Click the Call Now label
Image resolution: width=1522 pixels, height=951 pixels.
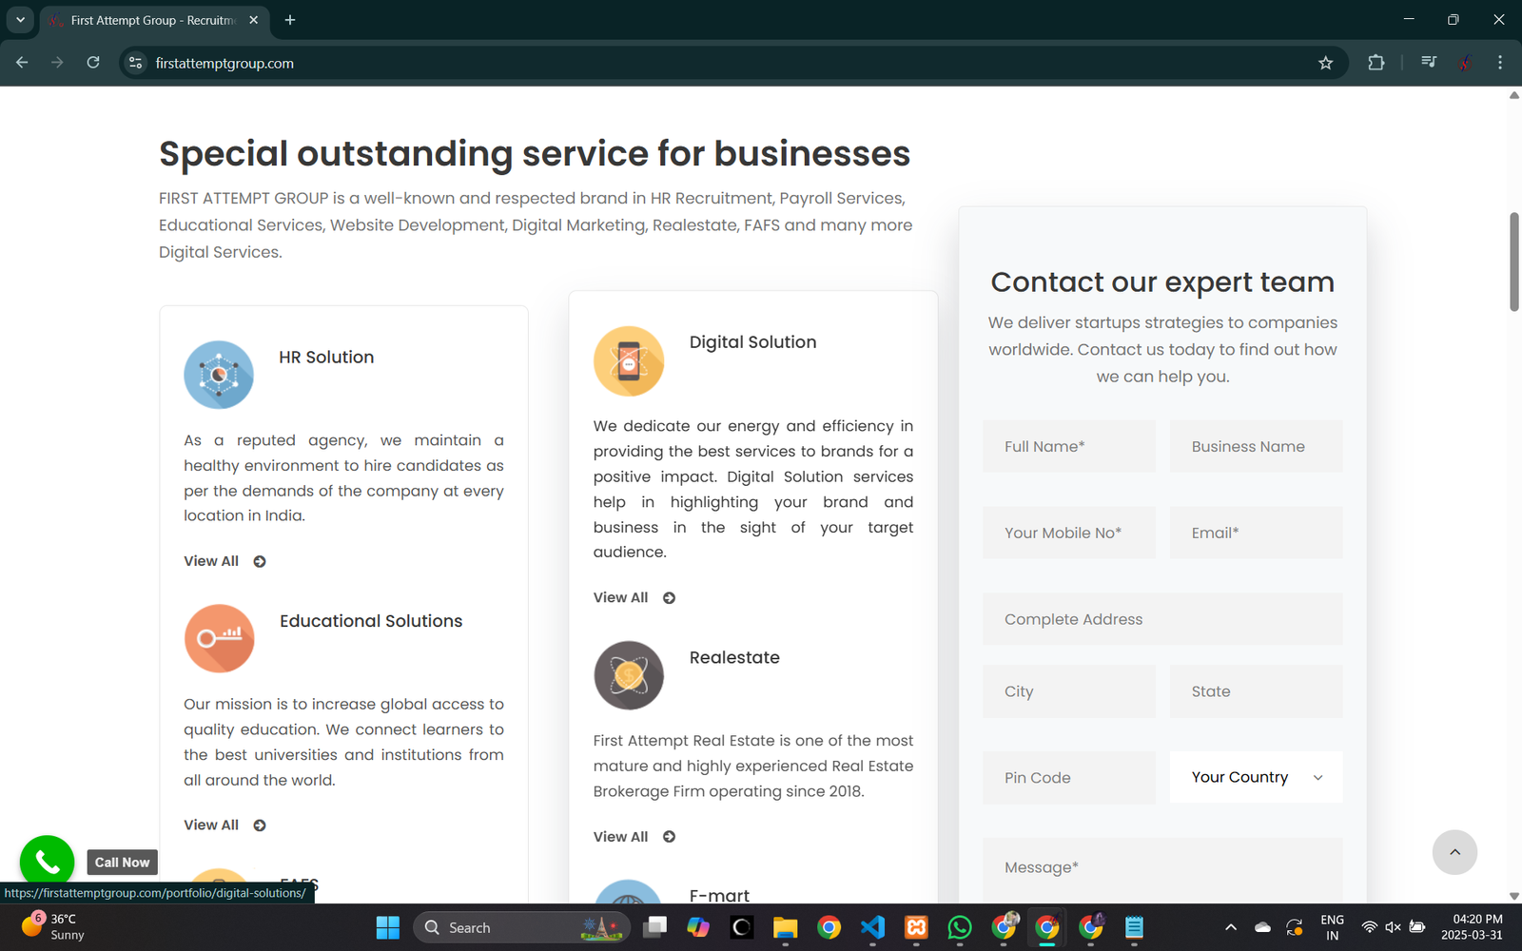click(122, 863)
